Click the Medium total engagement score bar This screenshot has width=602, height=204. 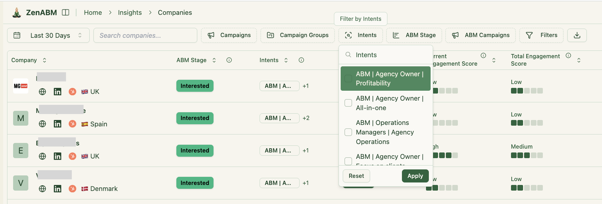527,155
